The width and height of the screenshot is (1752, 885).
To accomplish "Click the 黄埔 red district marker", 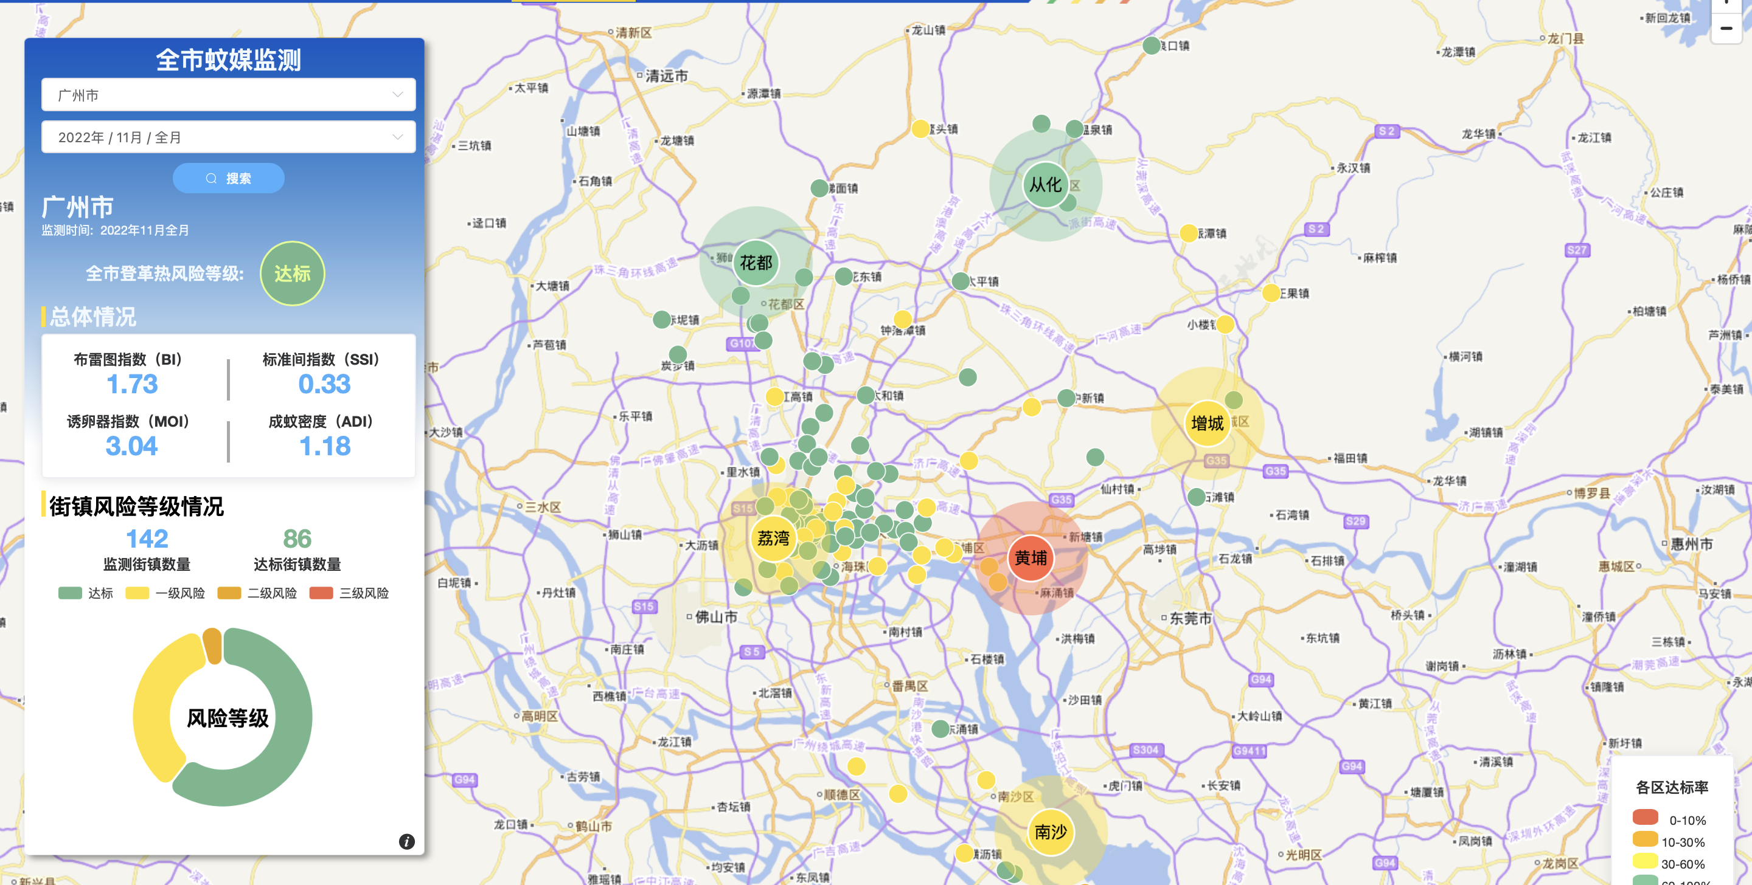I will click(1031, 558).
